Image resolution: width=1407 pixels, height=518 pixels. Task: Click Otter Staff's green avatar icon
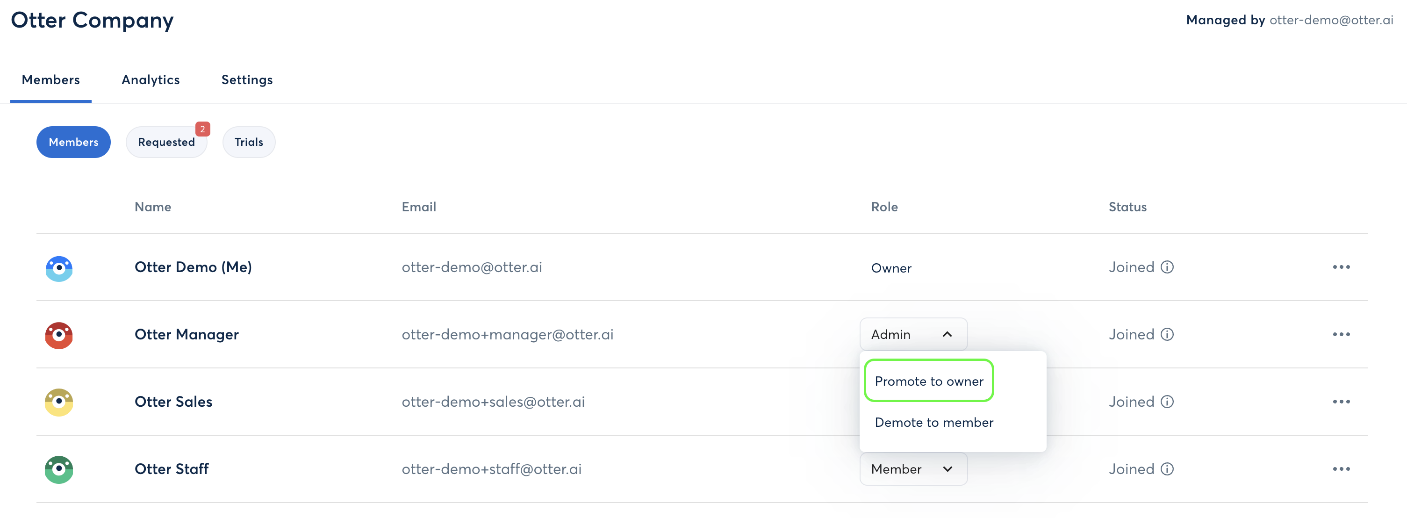pos(59,469)
